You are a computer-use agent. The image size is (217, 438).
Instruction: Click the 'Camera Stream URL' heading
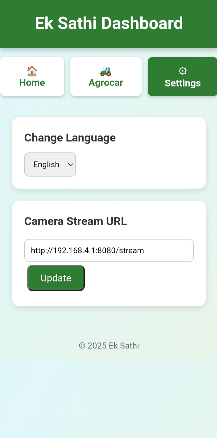click(75, 221)
